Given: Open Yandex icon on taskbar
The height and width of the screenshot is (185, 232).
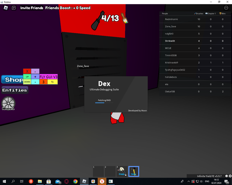Looking at the screenshot, I should click(31, 181).
